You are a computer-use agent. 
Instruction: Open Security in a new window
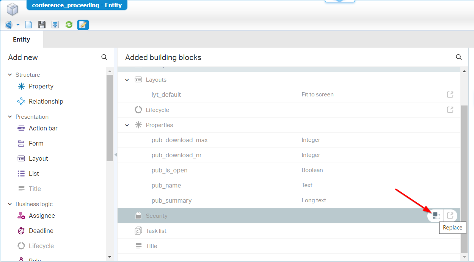(450, 215)
